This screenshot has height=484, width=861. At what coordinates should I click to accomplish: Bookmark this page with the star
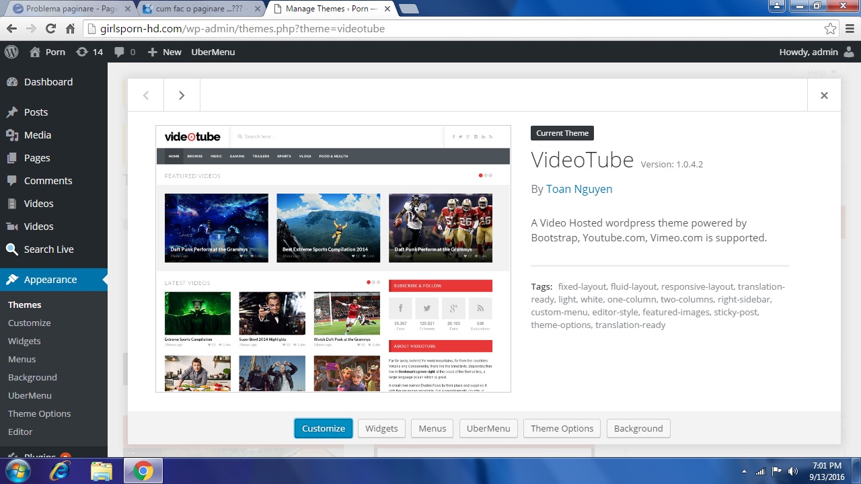point(831,29)
